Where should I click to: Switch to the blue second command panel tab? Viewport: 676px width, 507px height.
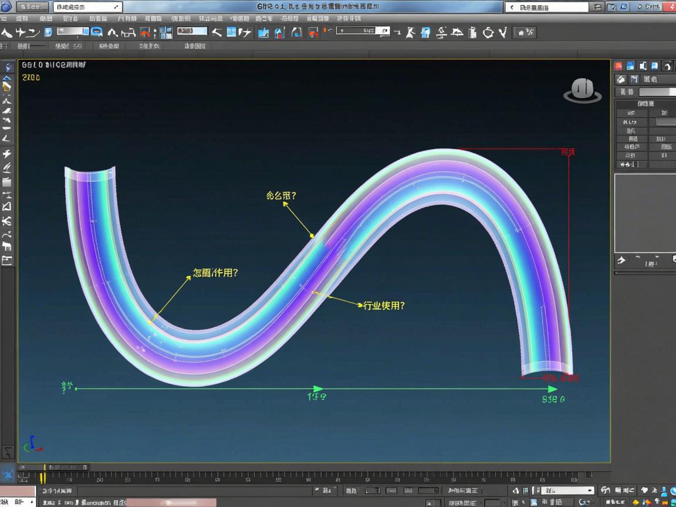tap(630, 66)
